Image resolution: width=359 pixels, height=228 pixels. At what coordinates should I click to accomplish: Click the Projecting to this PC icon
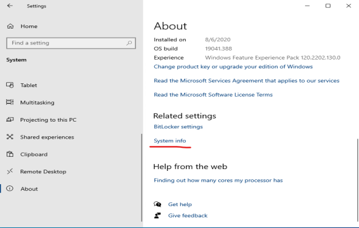[x=10, y=120]
